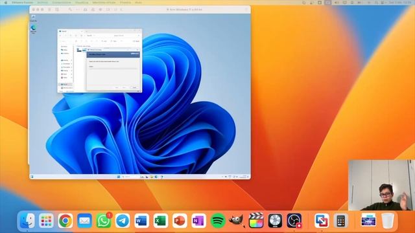Open the VMware Fusion application menu

[22, 3]
